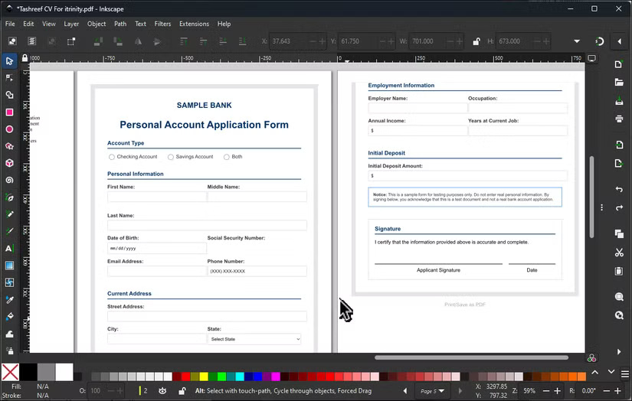Open the Filters menu
Screen dimensions: 632x401
pos(162,24)
